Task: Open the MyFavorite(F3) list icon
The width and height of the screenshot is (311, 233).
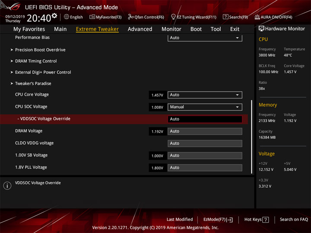Action: tap(92, 17)
